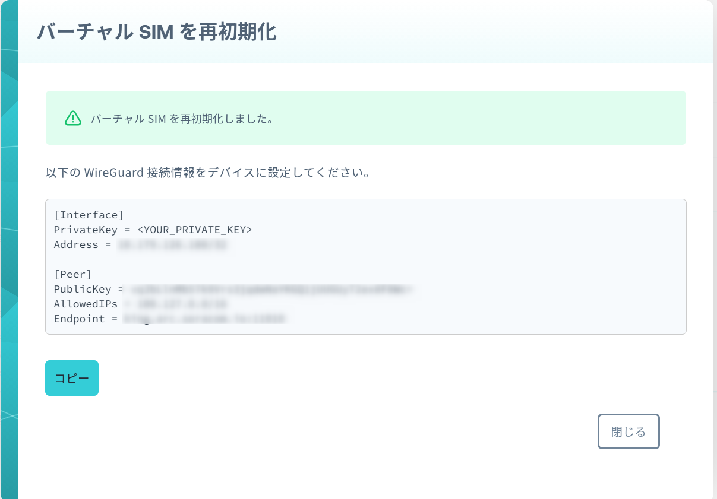Click the [Peer] section line
The width and height of the screenshot is (717, 499).
[x=72, y=274]
